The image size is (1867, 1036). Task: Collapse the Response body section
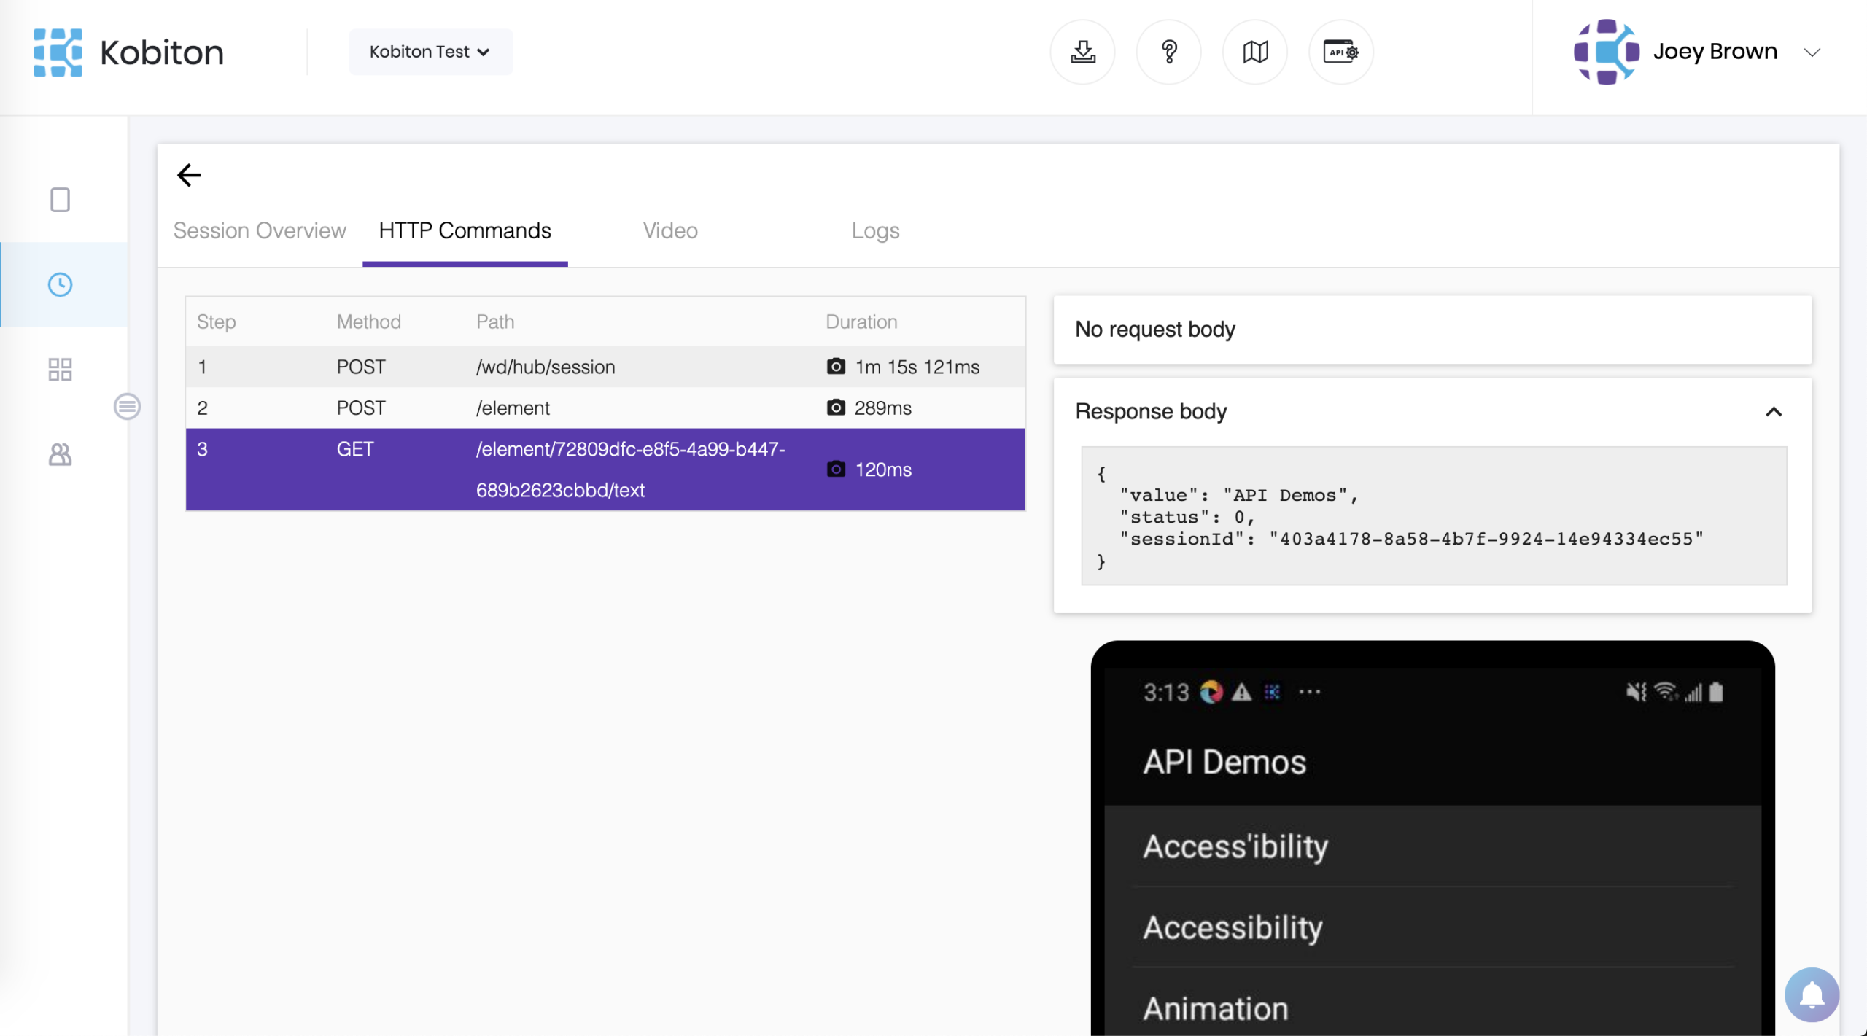pos(1773,412)
